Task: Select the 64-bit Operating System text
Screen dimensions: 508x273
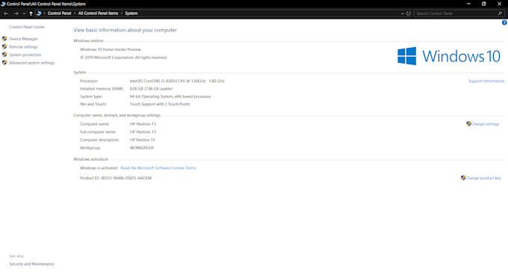Action: click(x=170, y=96)
